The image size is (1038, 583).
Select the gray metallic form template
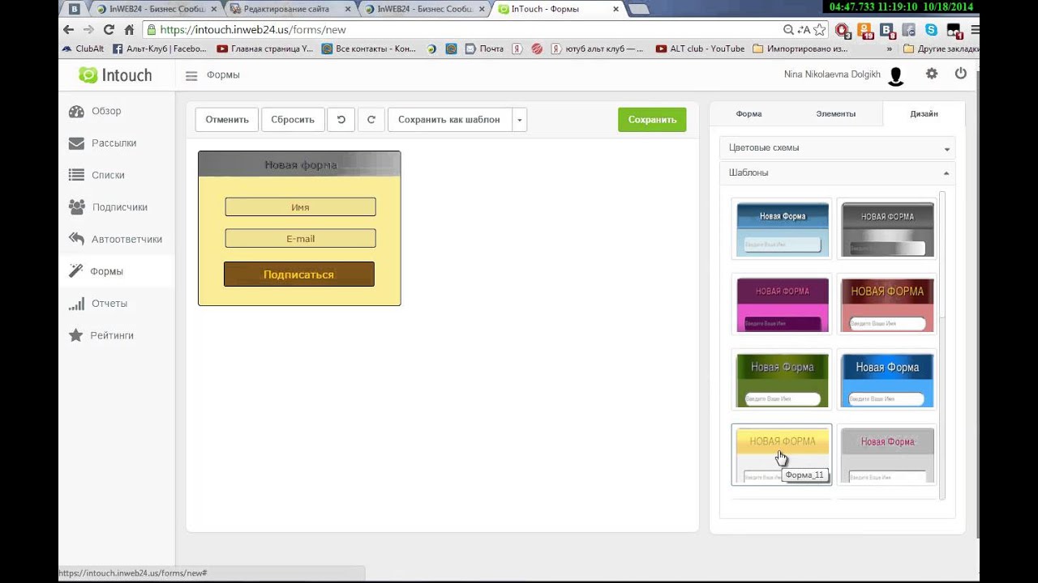pos(887,229)
